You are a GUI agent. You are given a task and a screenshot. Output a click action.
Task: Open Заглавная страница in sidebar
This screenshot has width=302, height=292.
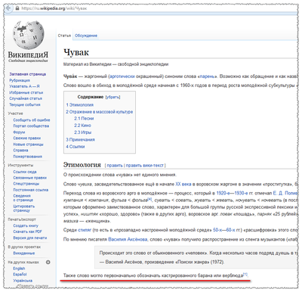point(28,74)
